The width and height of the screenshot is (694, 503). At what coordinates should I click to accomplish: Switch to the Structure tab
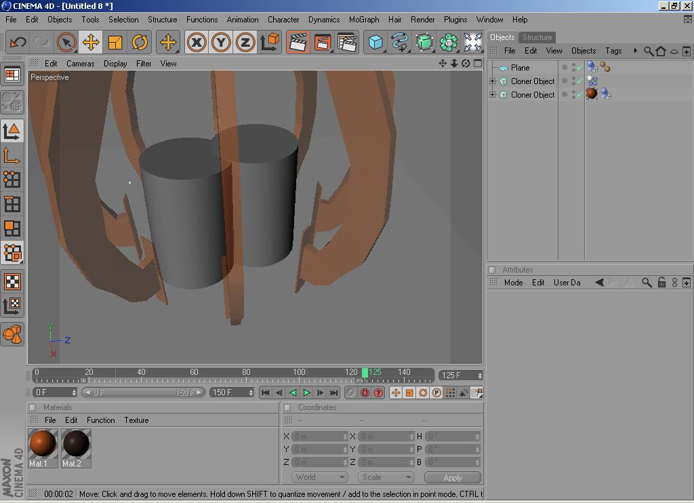click(537, 37)
